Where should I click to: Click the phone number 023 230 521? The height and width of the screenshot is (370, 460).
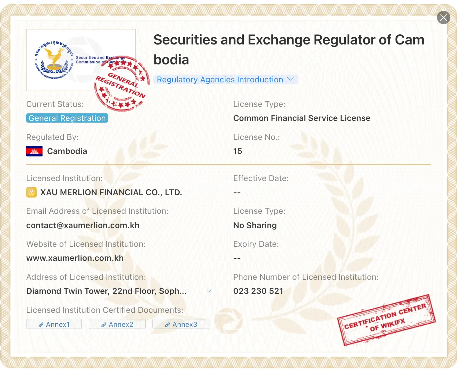coord(258,291)
